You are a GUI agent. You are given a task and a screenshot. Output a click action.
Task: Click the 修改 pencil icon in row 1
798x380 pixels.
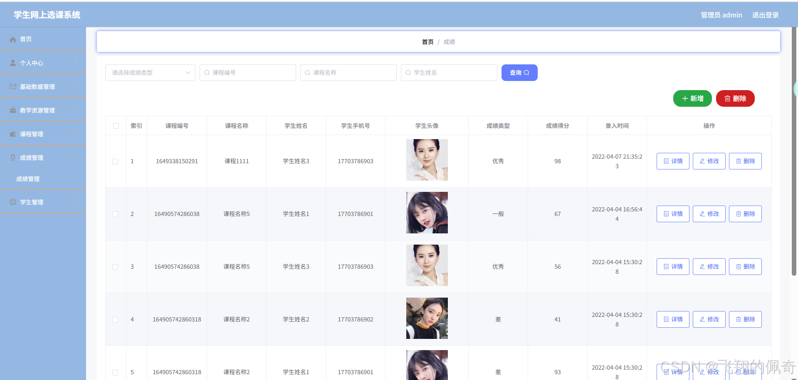pos(702,161)
